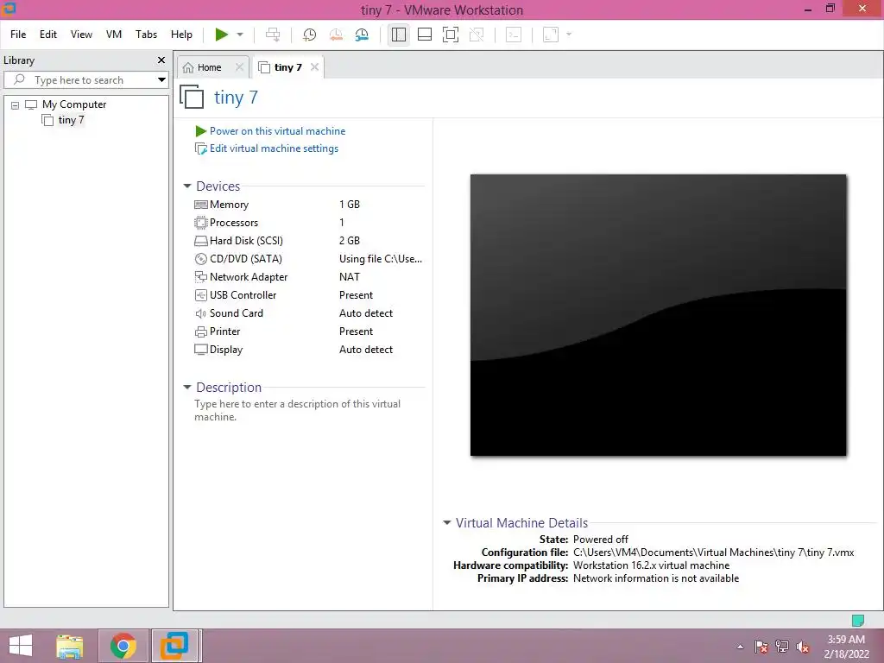Click the Memory device icon

pos(200,205)
